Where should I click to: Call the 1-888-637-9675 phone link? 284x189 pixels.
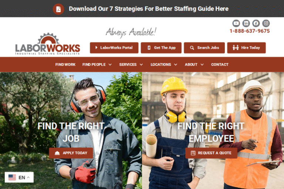point(250,31)
